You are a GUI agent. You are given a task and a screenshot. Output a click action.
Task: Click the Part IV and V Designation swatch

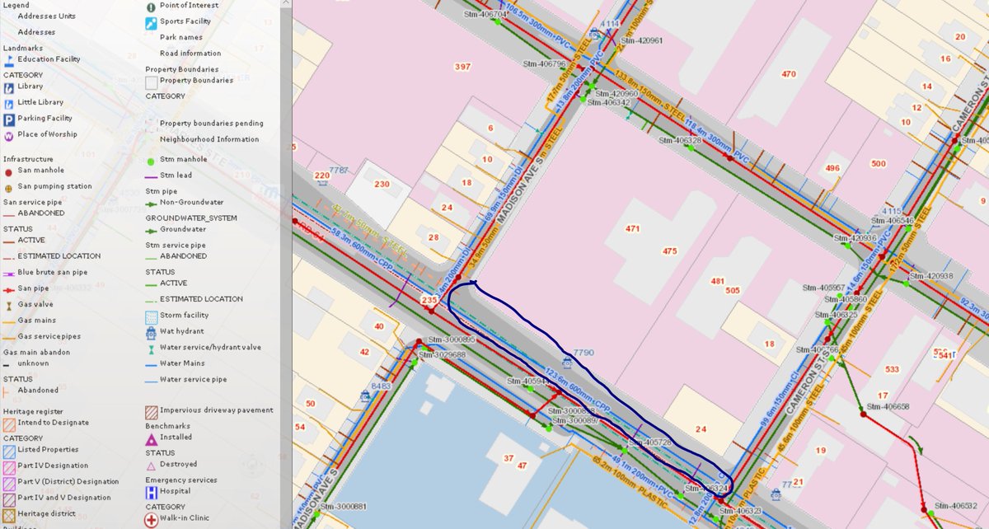point(9,499)
